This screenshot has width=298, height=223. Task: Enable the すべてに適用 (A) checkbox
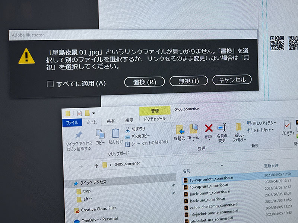50,84
